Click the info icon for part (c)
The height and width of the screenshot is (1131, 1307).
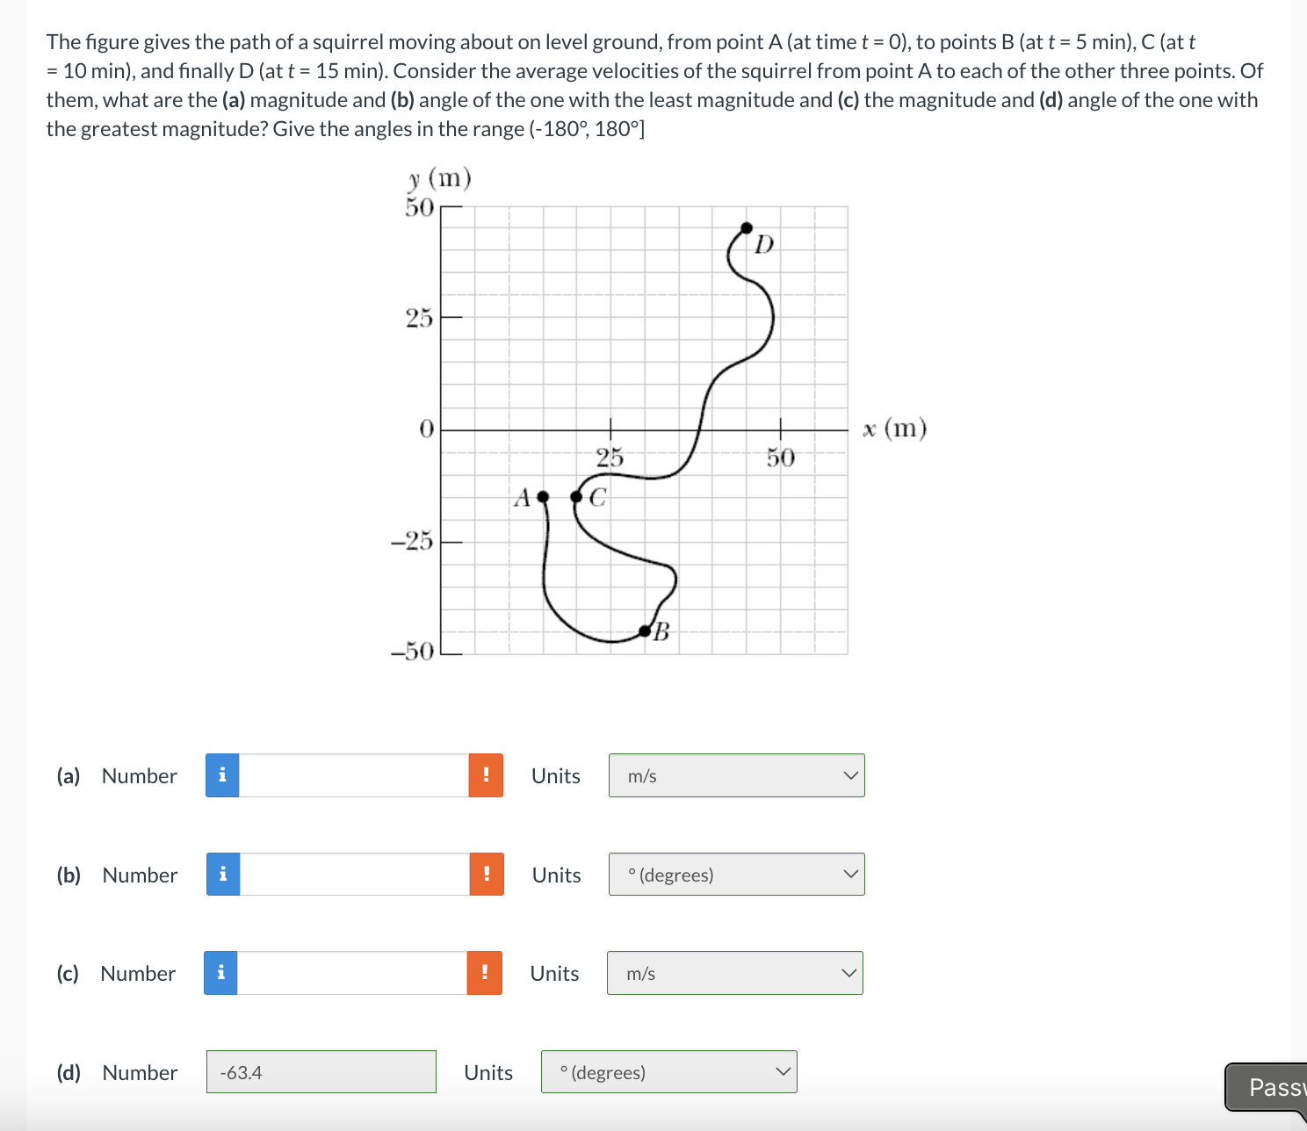221,973
